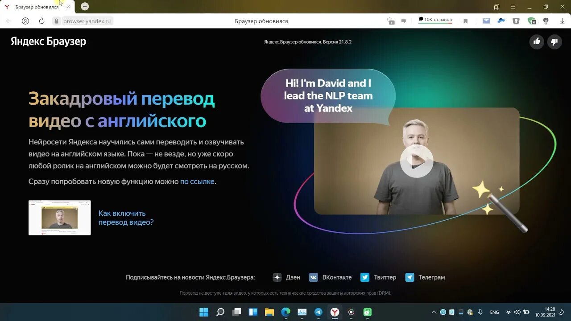Open a new tab with plus button
Screen dimensions: 571x321
(85, 6)
